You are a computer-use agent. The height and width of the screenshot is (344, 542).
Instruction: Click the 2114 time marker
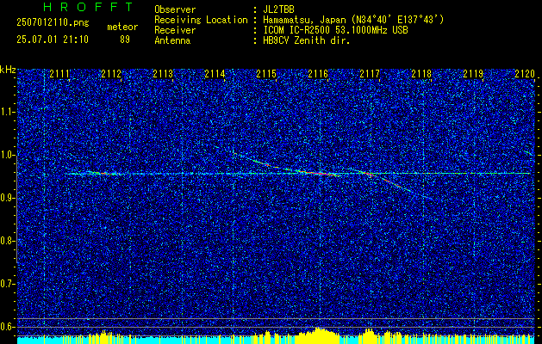click(x=215, y=74)
